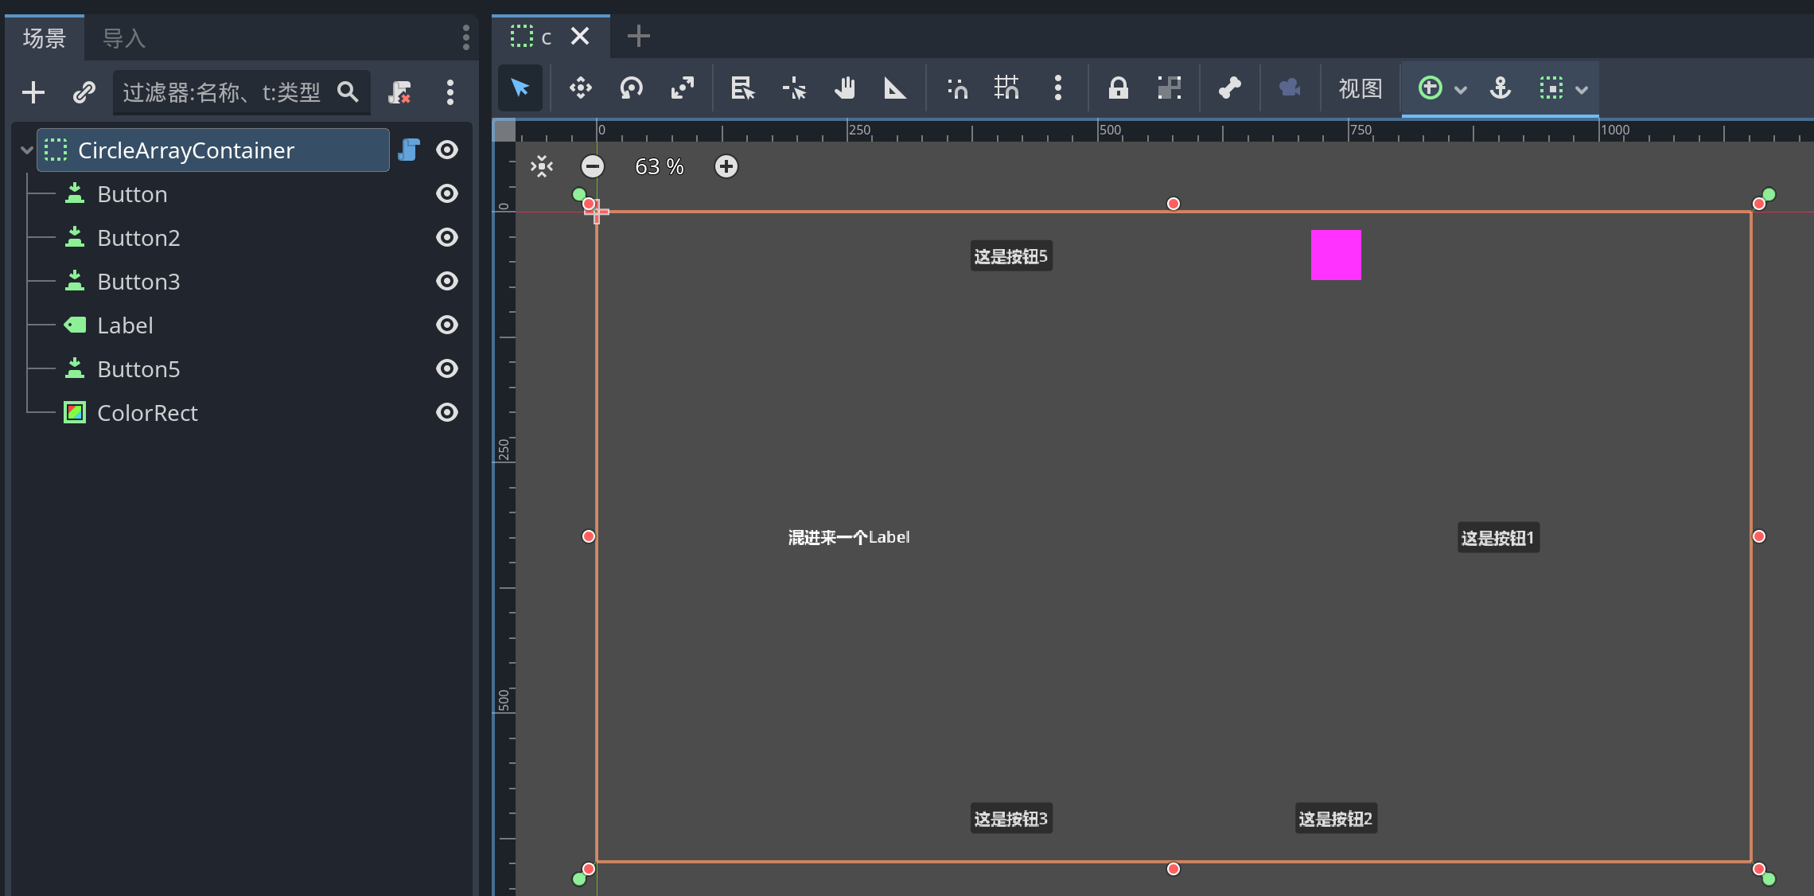Select the Button tree node
1814x896 pixels.
tap(132, 194)
